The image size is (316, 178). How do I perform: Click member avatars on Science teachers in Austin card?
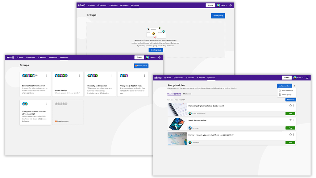(30, 76)
